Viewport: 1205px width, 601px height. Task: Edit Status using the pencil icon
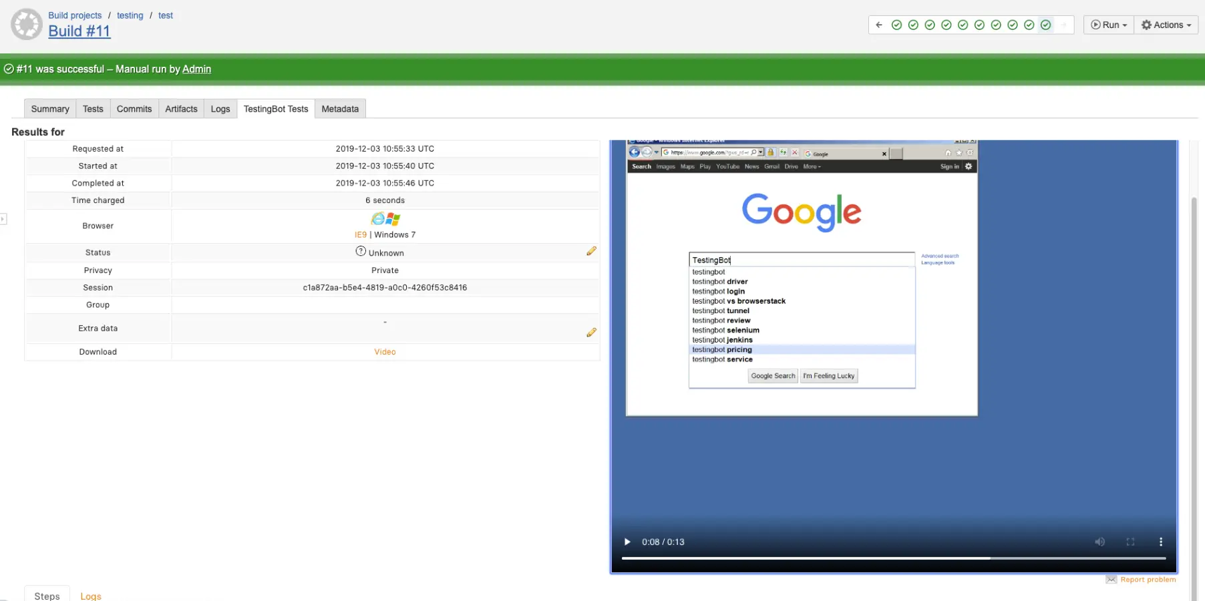[591, 251]
